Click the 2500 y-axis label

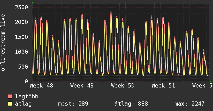coord(21,7)
